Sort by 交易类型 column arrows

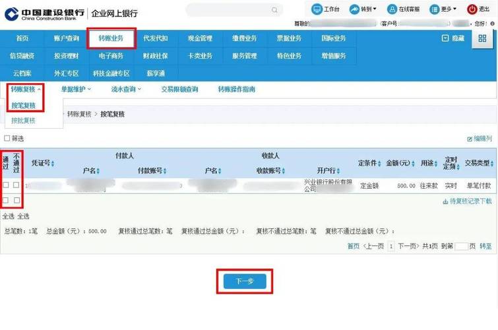pos(491,164)
